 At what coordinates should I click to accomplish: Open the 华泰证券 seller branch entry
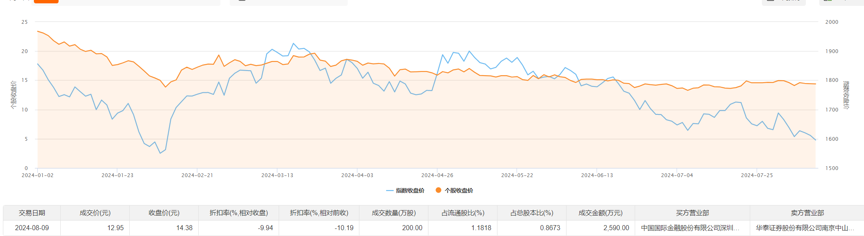(805, 228)
